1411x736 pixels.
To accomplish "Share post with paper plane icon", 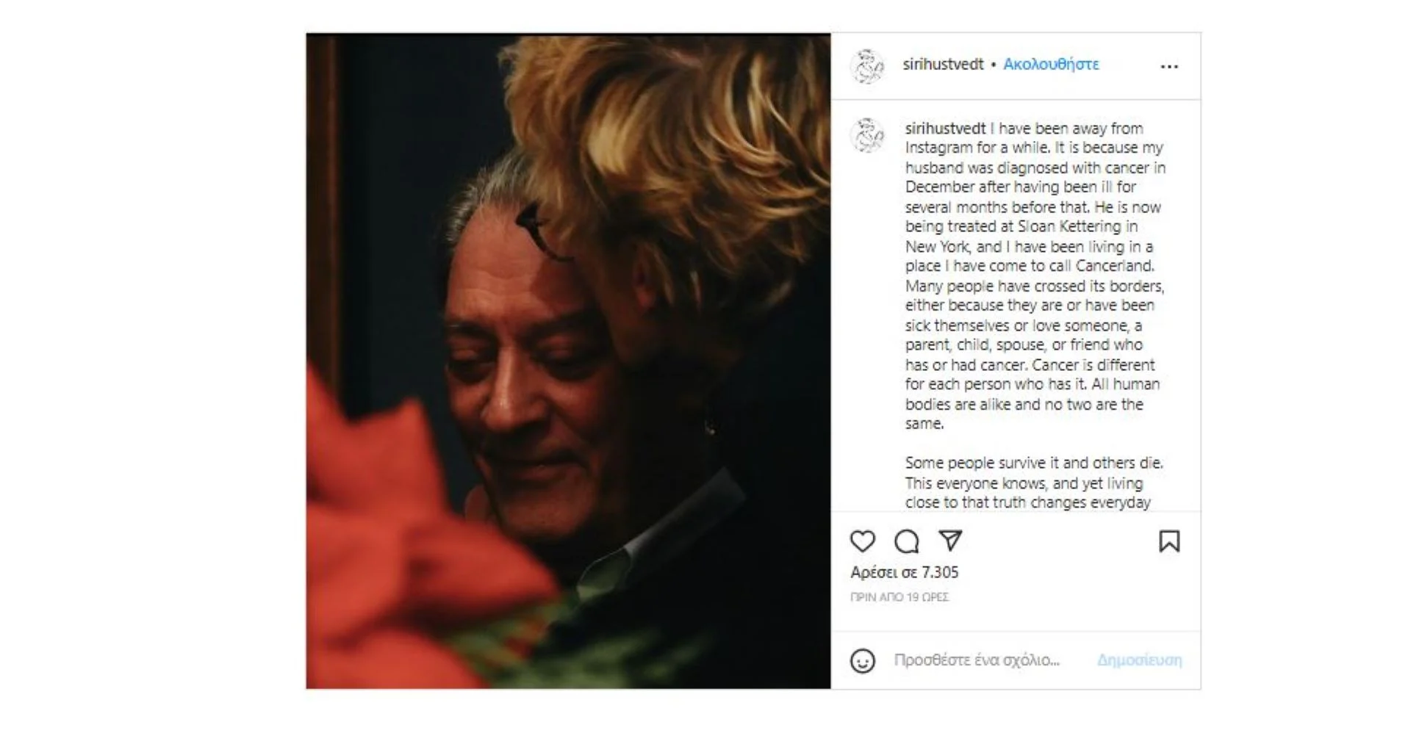I will point(950,541).
